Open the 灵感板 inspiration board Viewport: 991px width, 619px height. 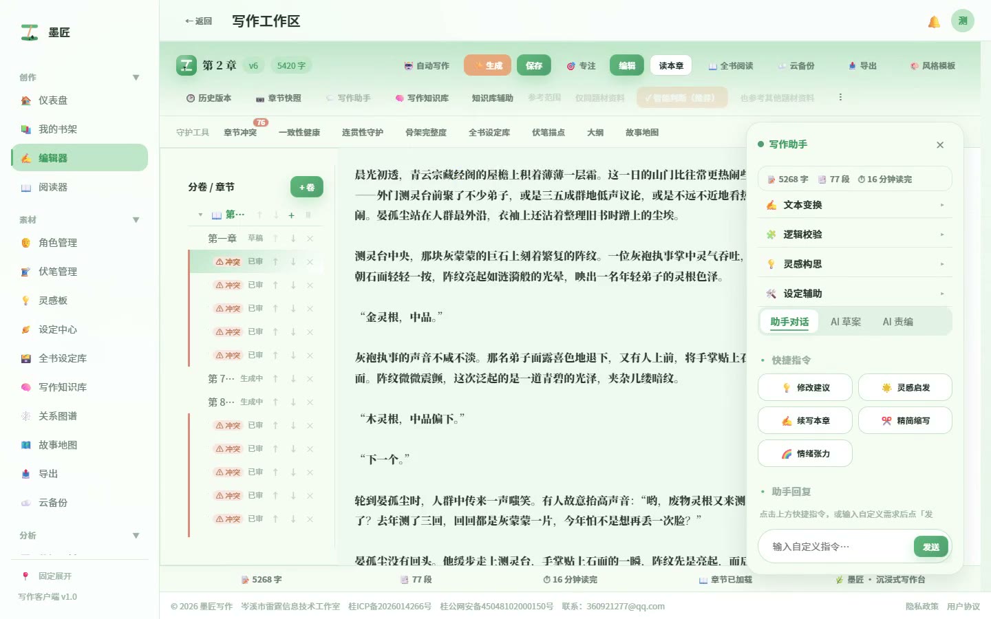pos(79,301)
